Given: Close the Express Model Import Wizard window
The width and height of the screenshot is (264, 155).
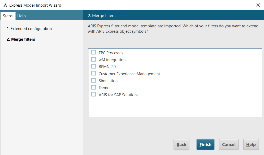Looking at the screenshot, I should pyautogui.click(x=258, y=5).
